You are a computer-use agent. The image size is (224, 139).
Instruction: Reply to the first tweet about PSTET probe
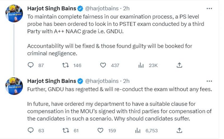click(x=31, y=65)
